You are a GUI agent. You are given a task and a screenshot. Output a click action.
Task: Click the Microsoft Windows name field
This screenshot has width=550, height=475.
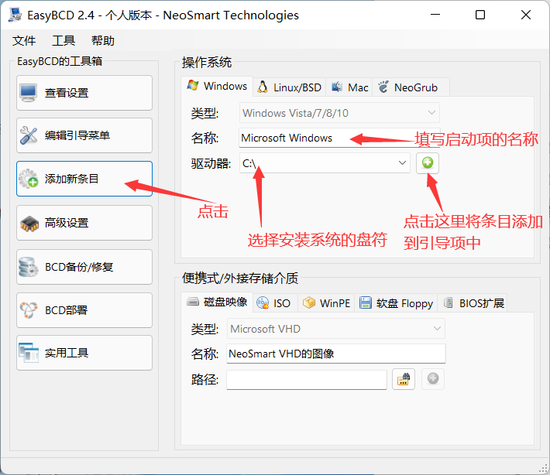pyautogui.click(x=339, y=138)
